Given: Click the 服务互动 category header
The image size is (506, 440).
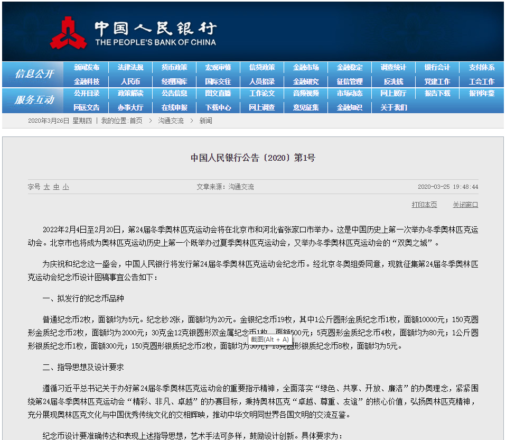Looking at the screenshot, I should (34, 100).
